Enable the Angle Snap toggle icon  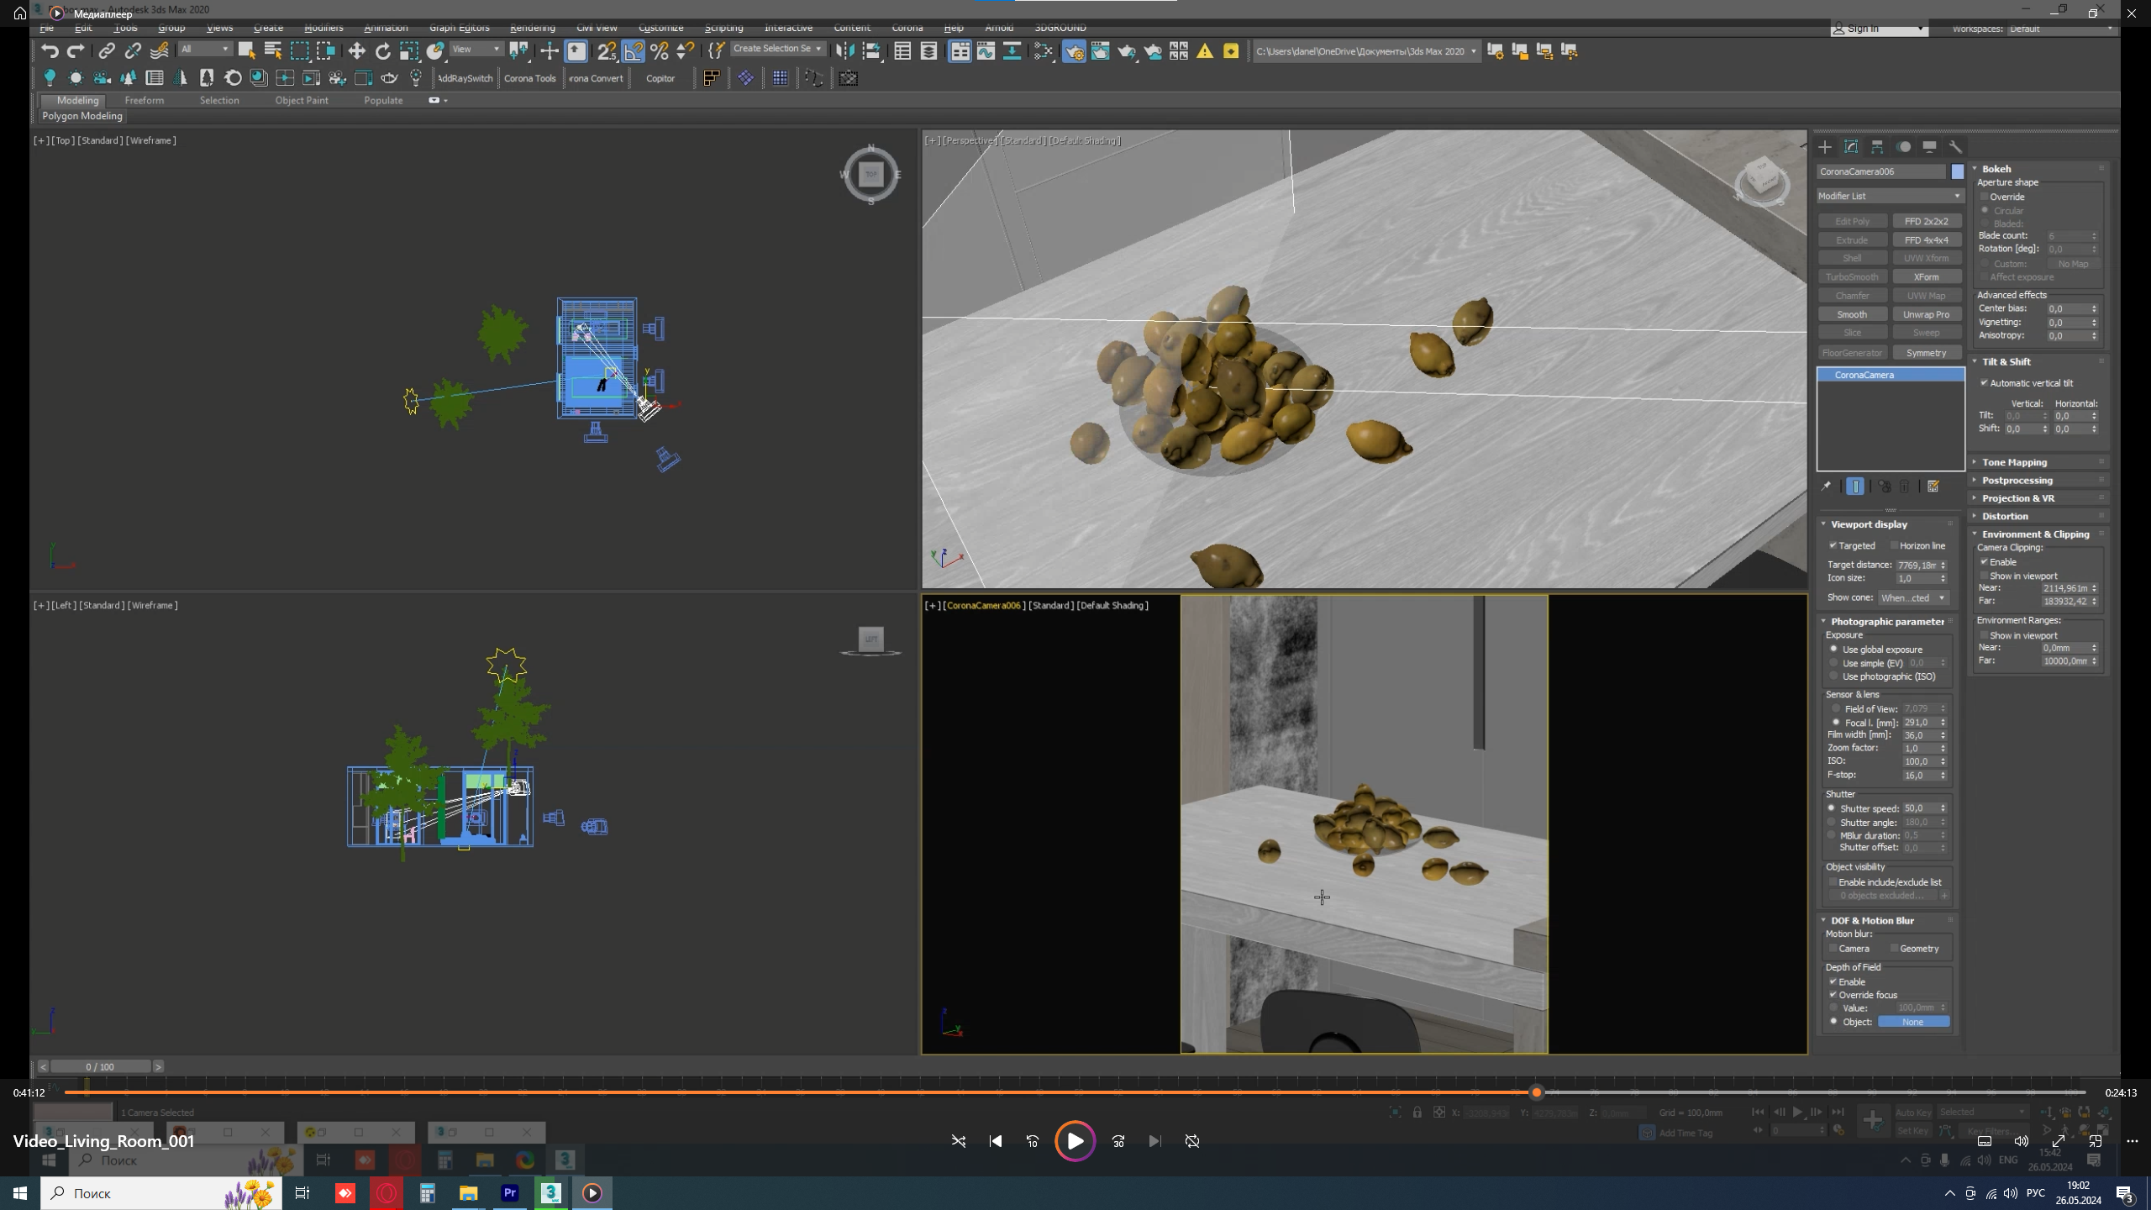(x=631, y=50)
